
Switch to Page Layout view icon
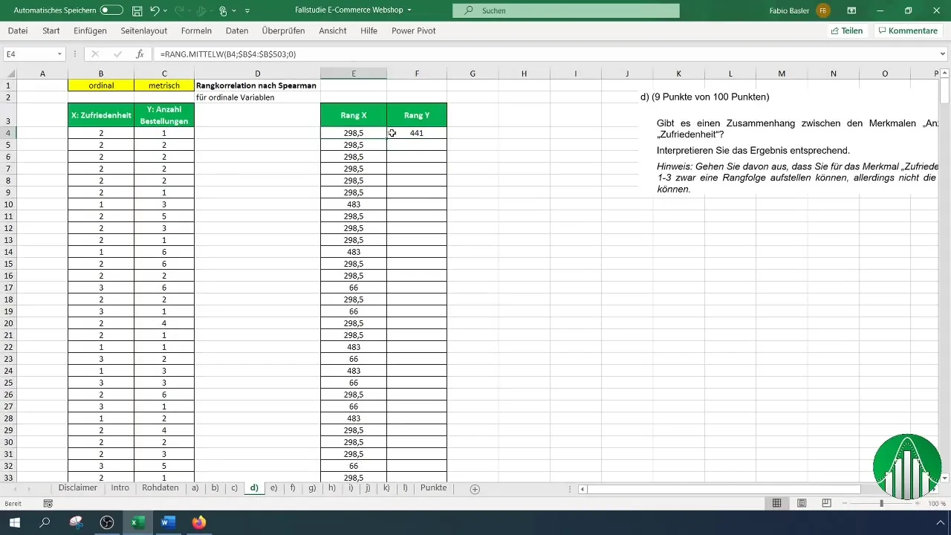tap(802, 503)
